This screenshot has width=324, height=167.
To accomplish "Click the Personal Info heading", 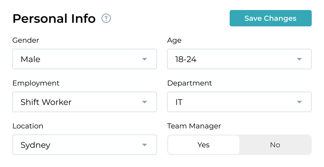I will (54, 19).
